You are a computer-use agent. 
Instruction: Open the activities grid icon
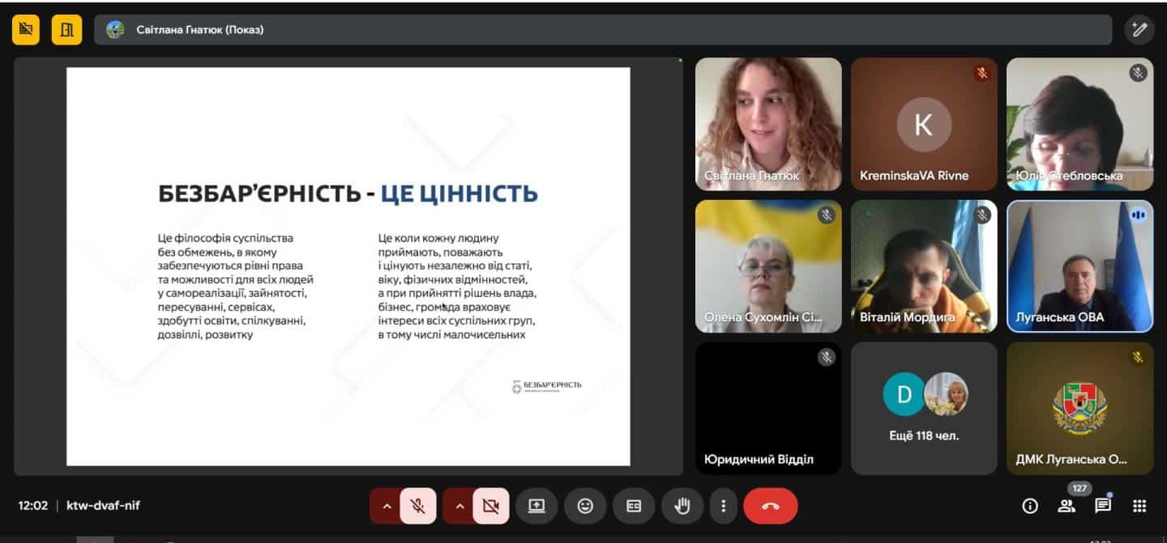[x=1139, y=507]
